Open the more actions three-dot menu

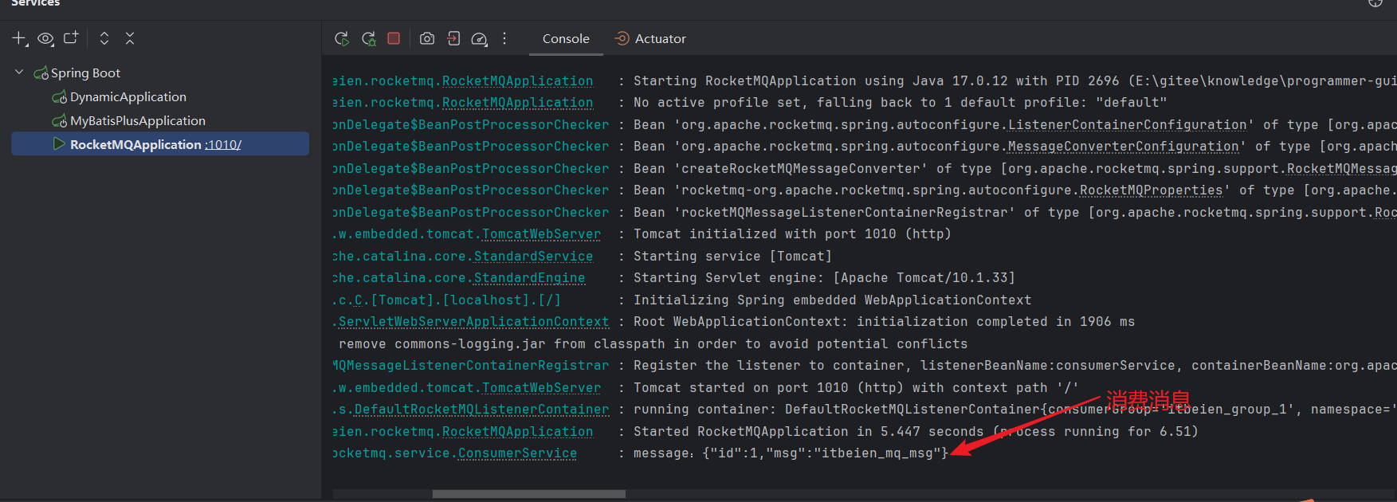click(x=504, y=38)
